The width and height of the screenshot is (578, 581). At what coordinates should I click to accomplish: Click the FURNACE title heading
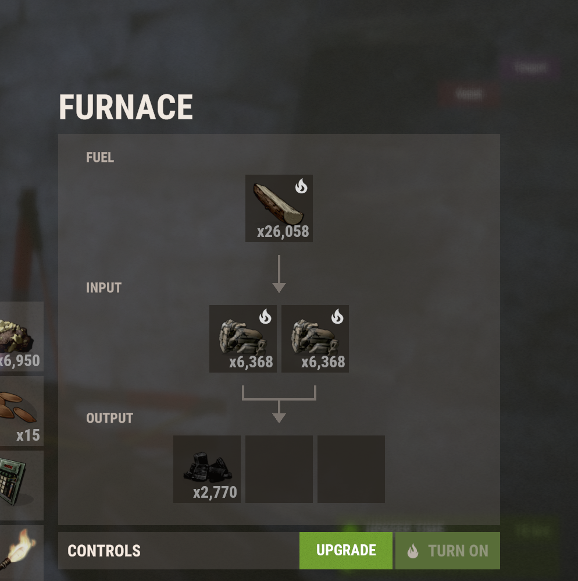(126, 107)
